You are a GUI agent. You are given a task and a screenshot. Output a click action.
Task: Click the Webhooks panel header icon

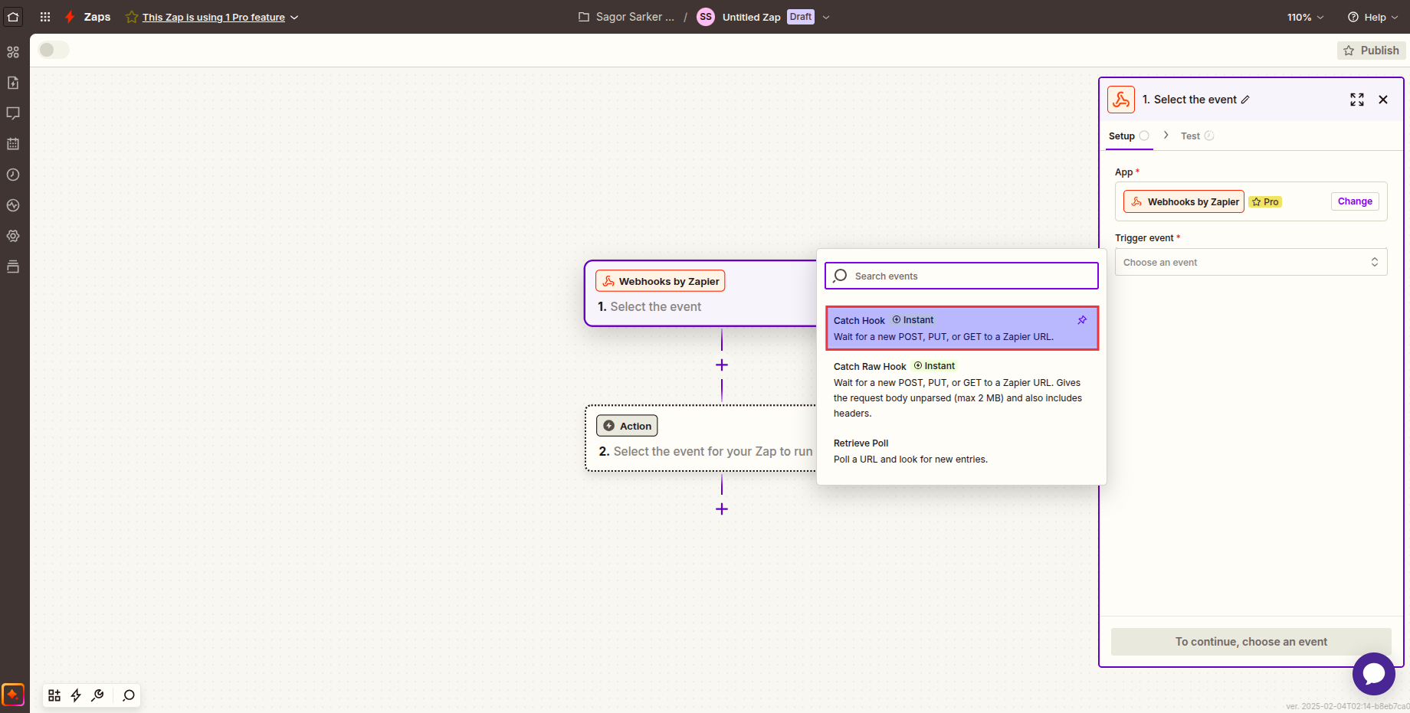[1121, 100]
